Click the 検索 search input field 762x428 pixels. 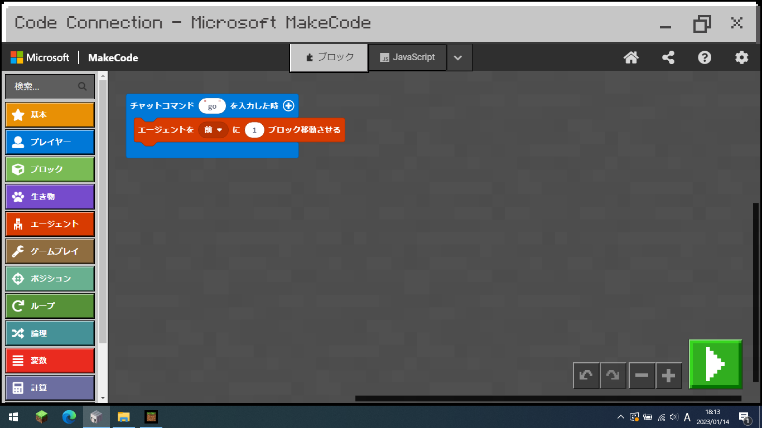[50, 86]
